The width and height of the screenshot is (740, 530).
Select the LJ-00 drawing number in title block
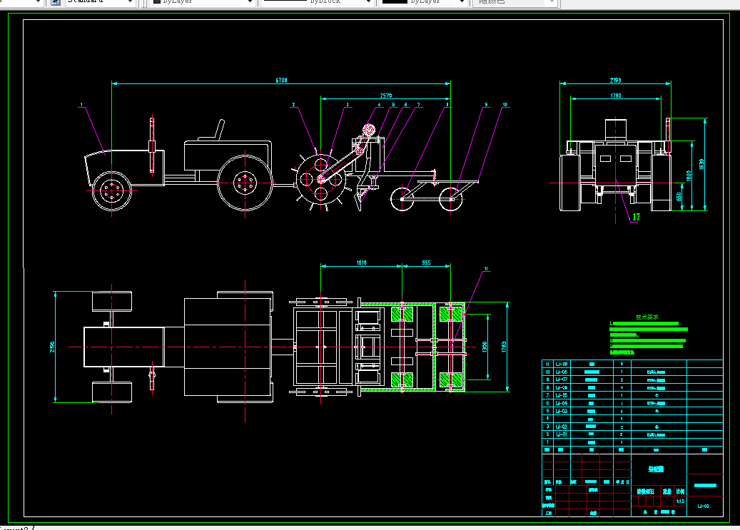tap(703, 506)
